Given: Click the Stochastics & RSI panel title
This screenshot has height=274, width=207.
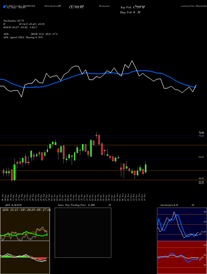Looking at the screenshot, I should tap(177, 205).
